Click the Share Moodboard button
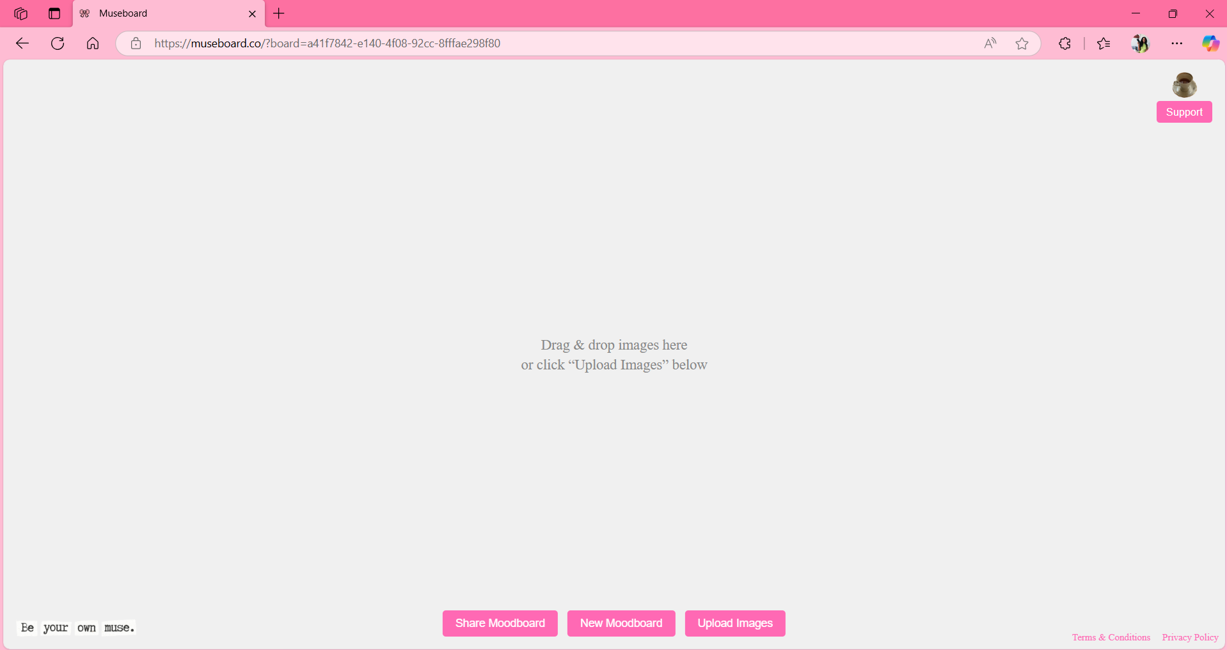Viewport: 1227px width, 650px height. tap(500, 623)
